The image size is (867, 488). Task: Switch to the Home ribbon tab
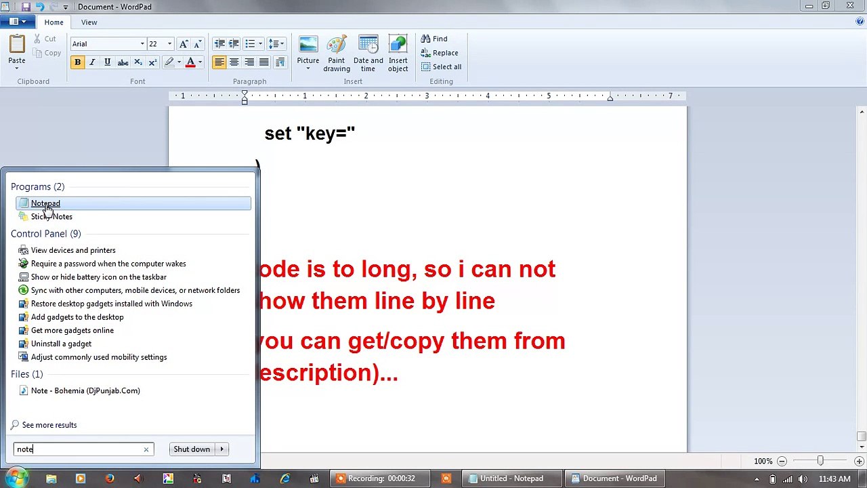(x=54, y=22)
